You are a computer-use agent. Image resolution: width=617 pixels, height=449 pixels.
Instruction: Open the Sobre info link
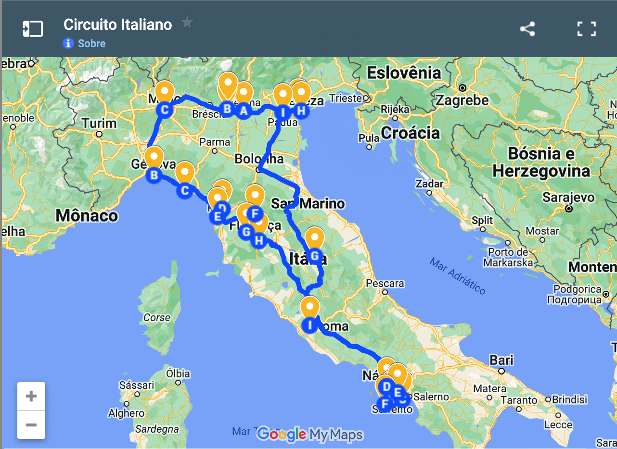coord(91,43)
